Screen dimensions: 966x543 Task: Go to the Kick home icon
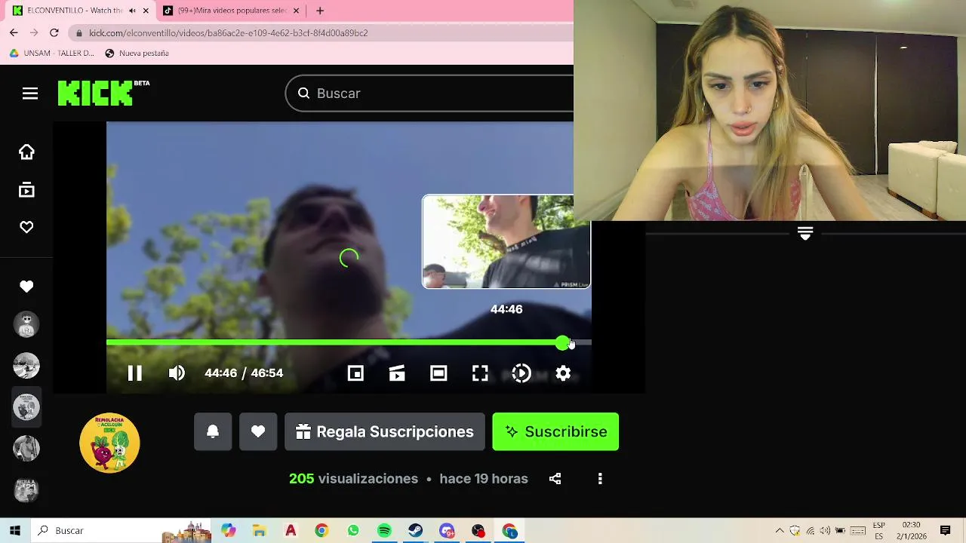pos(26,152)
